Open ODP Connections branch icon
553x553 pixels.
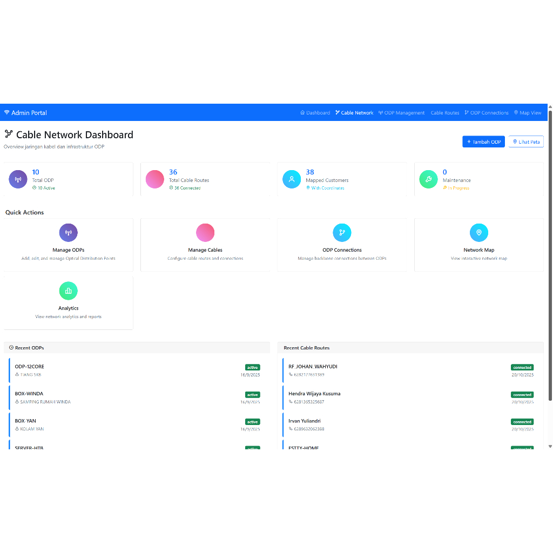click(342, 233)
